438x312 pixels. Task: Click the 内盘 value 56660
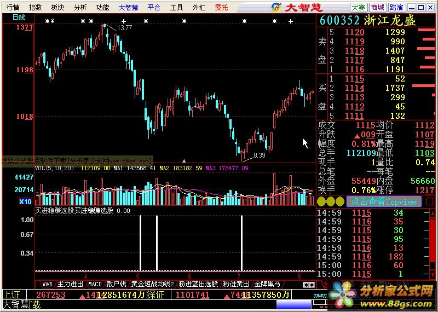(423, 181)
